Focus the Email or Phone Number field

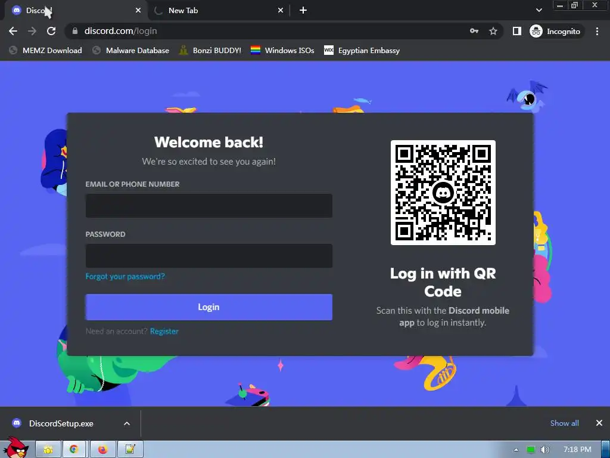[209, 206]
